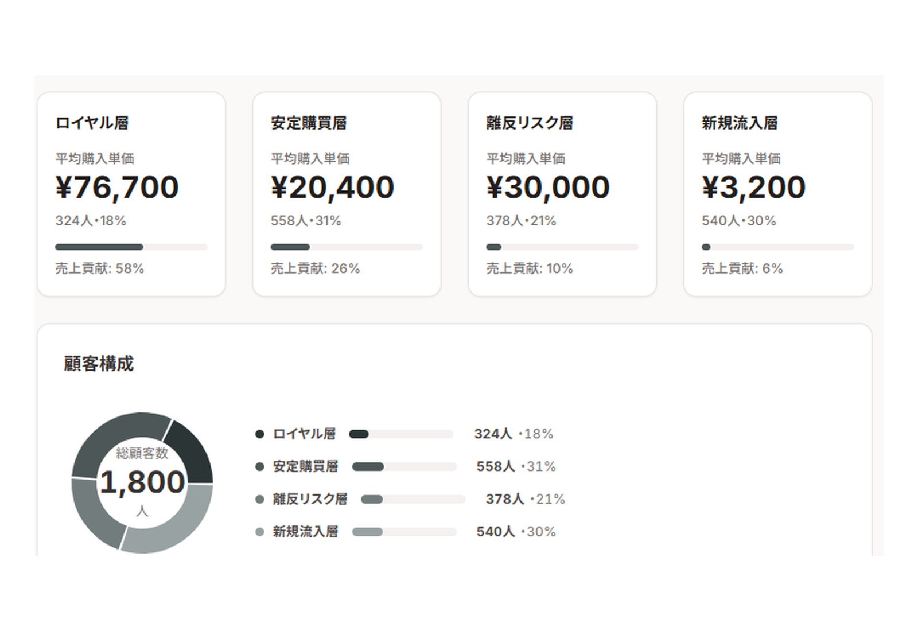Click the 540人 count in legend
This screenshot has height=631, width=918.
[x=496, y=532]
